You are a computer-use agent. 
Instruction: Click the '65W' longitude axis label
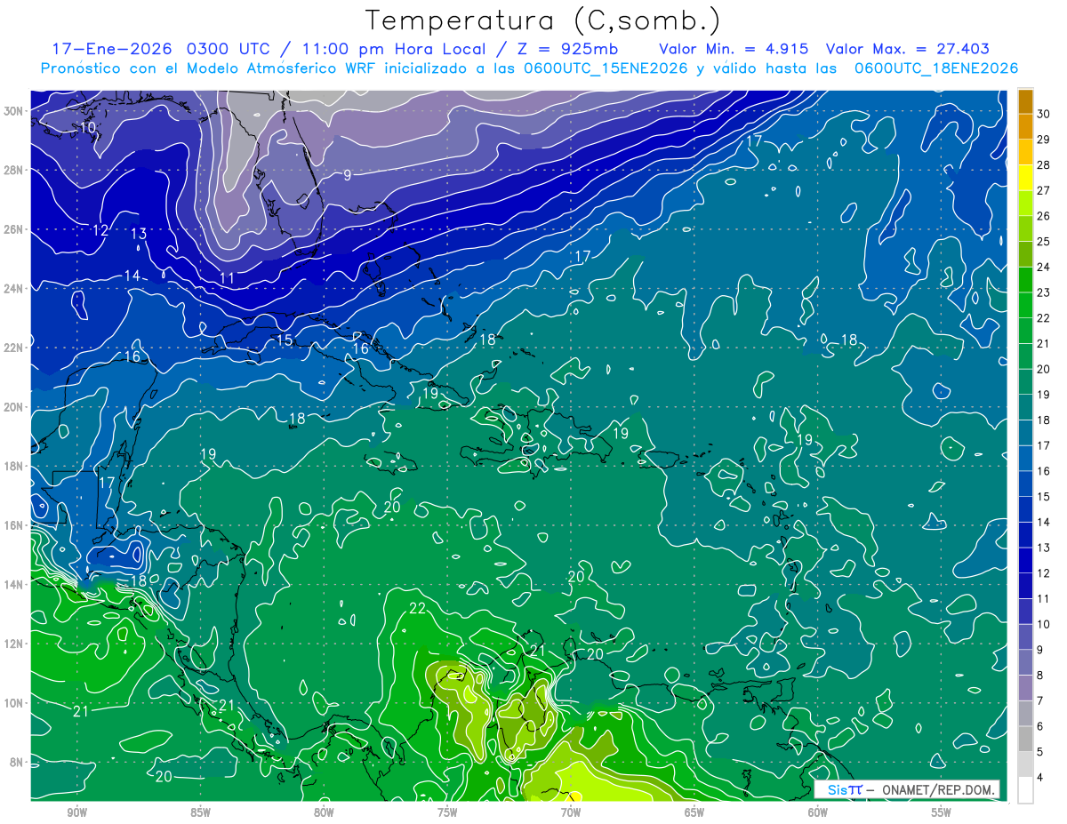(x=694, y=812)
